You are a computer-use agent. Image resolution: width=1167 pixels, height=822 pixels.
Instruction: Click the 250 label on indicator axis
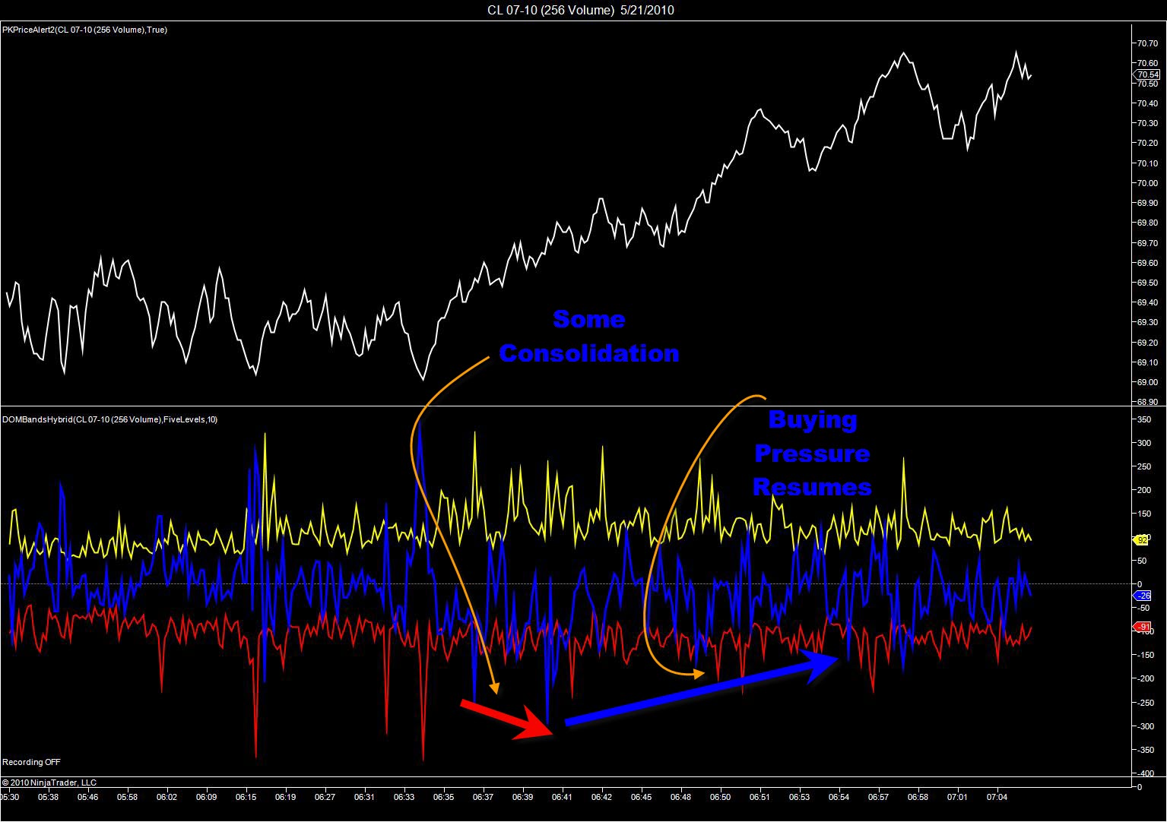click(1144, 466)
